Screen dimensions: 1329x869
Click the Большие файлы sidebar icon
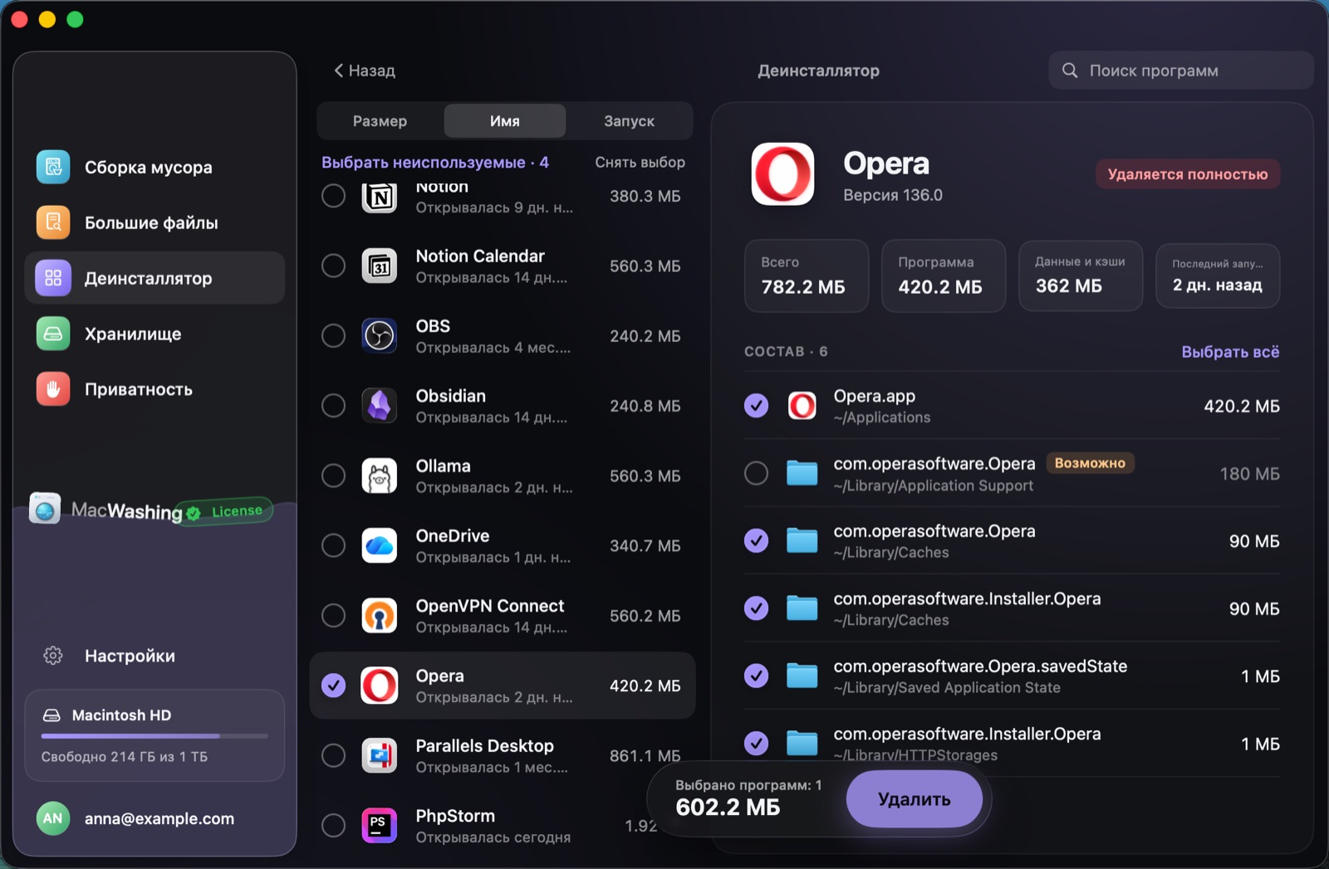[x=53, y=222]
